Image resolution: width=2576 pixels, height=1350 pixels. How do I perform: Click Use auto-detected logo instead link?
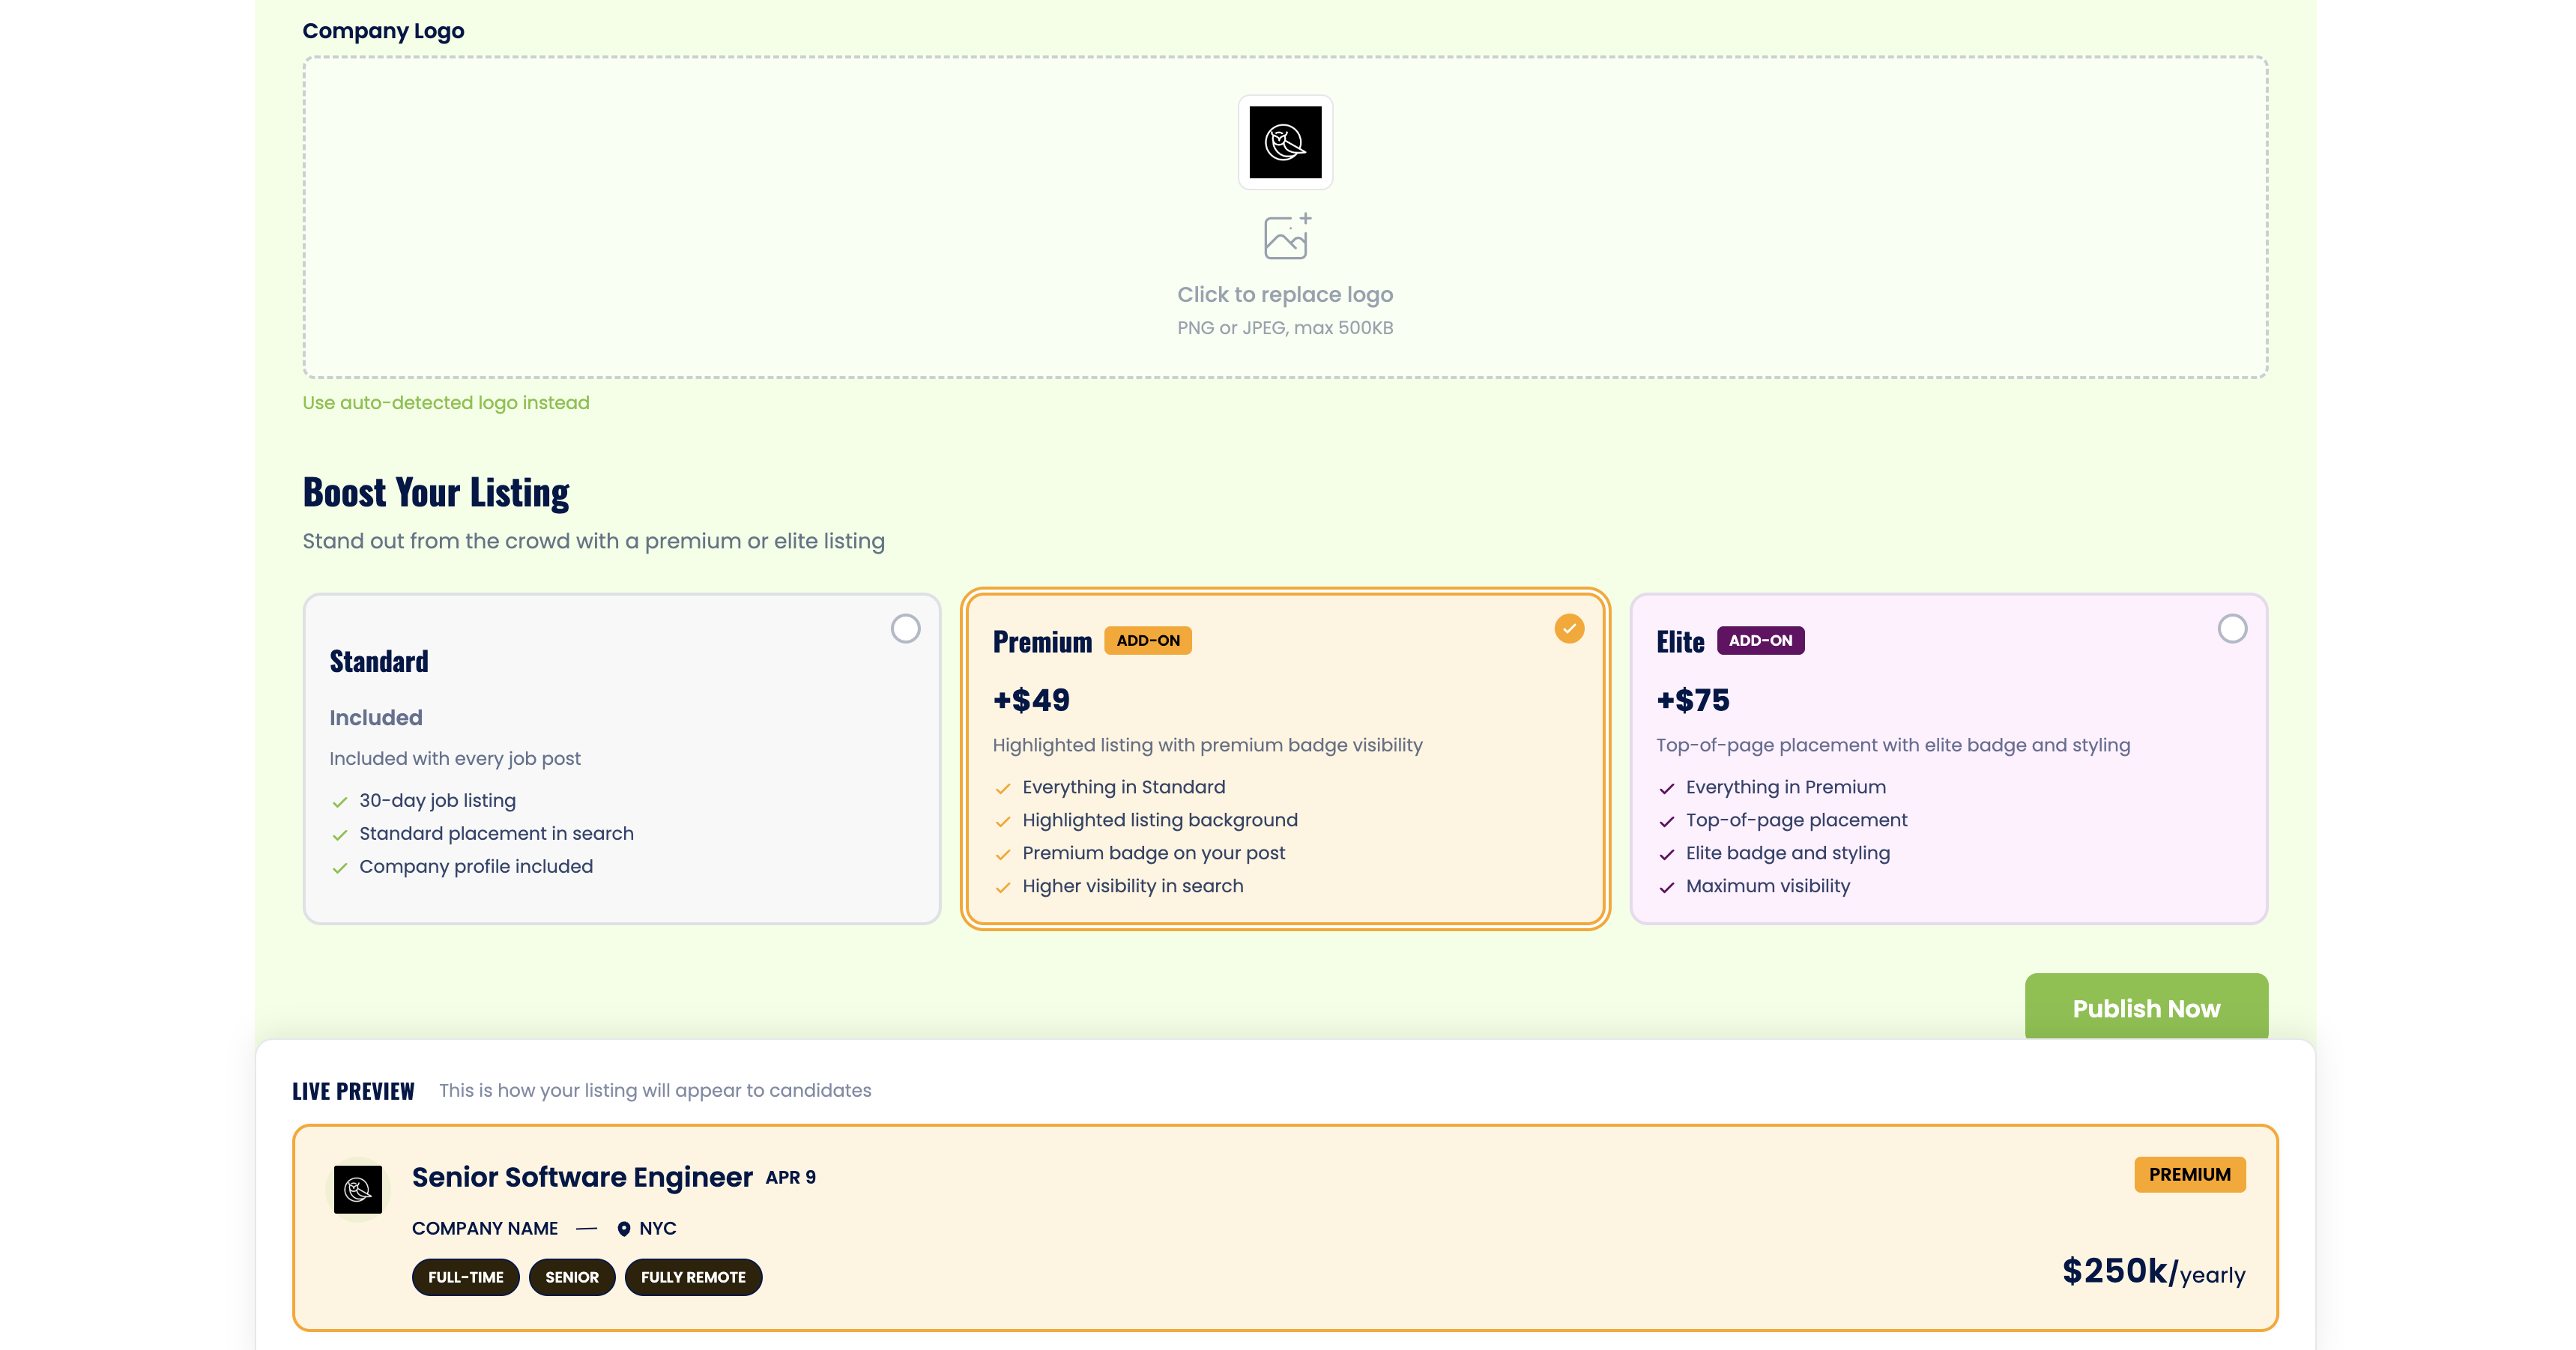446,403
